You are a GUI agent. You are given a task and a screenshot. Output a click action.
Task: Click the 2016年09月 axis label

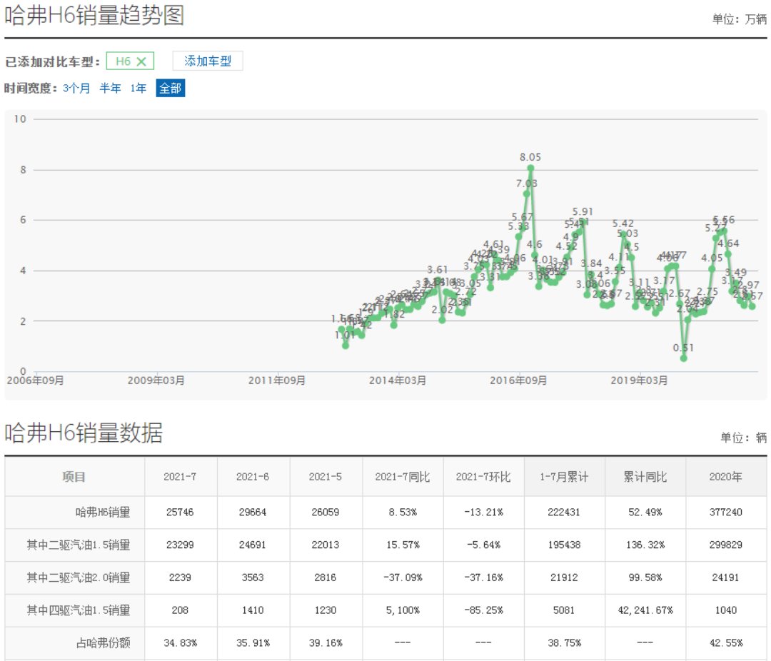point(518,380)
